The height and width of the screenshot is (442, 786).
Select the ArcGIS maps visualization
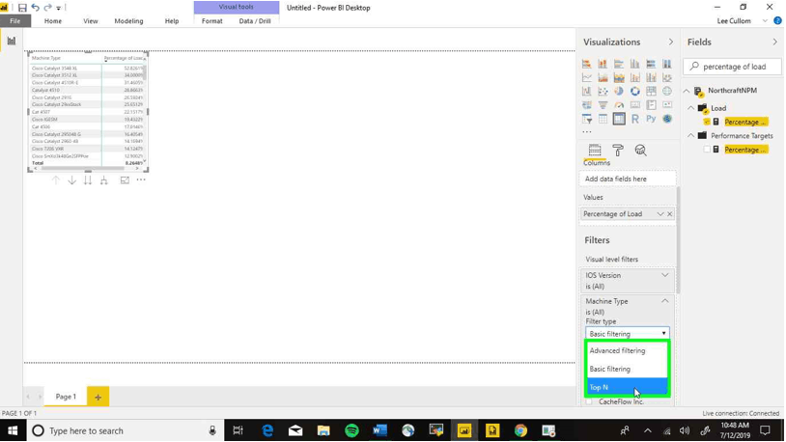[667, 119]
